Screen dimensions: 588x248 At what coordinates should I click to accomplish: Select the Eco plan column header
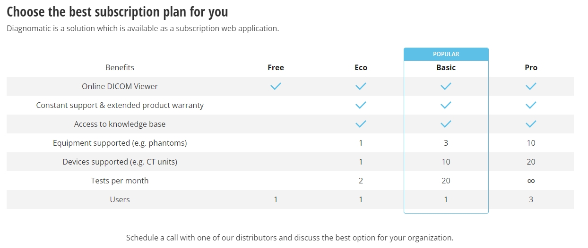pyautogui.click(x=361, y=67)
